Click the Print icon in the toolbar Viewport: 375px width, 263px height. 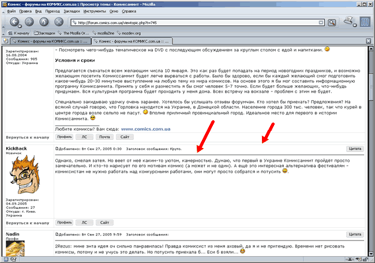click(x=348, y=22)
